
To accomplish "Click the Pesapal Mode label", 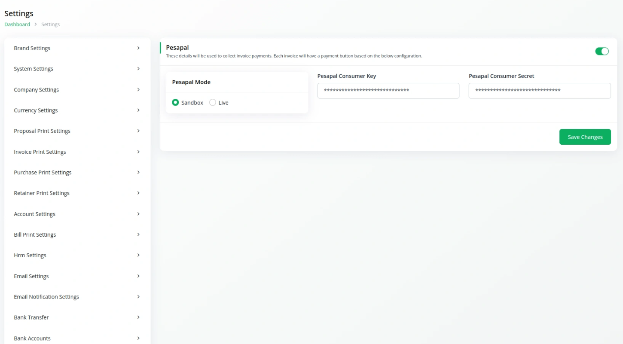I will [x=191, y=82].
